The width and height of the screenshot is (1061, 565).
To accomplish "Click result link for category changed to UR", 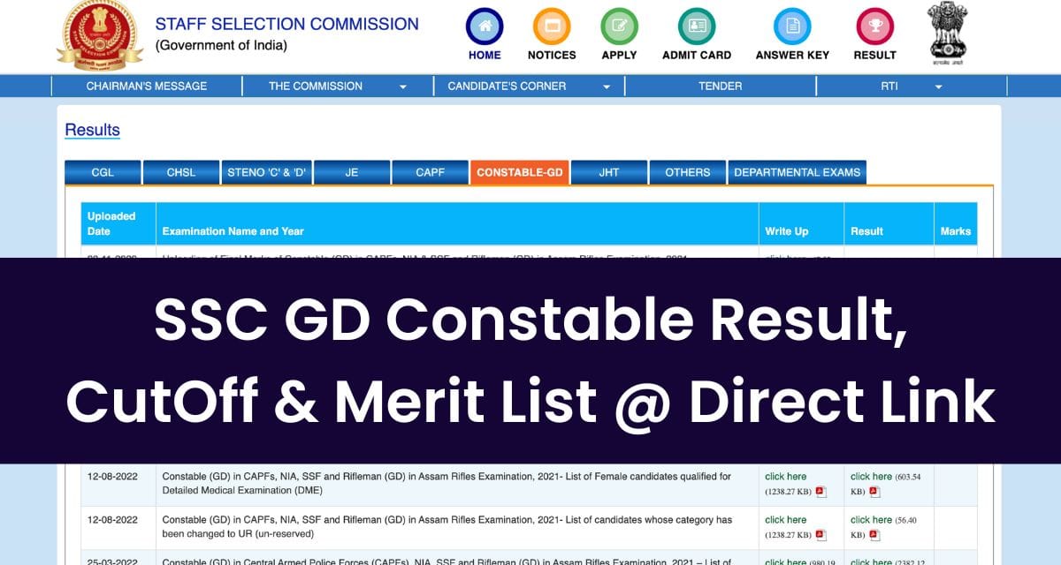I will coord(872,520).
